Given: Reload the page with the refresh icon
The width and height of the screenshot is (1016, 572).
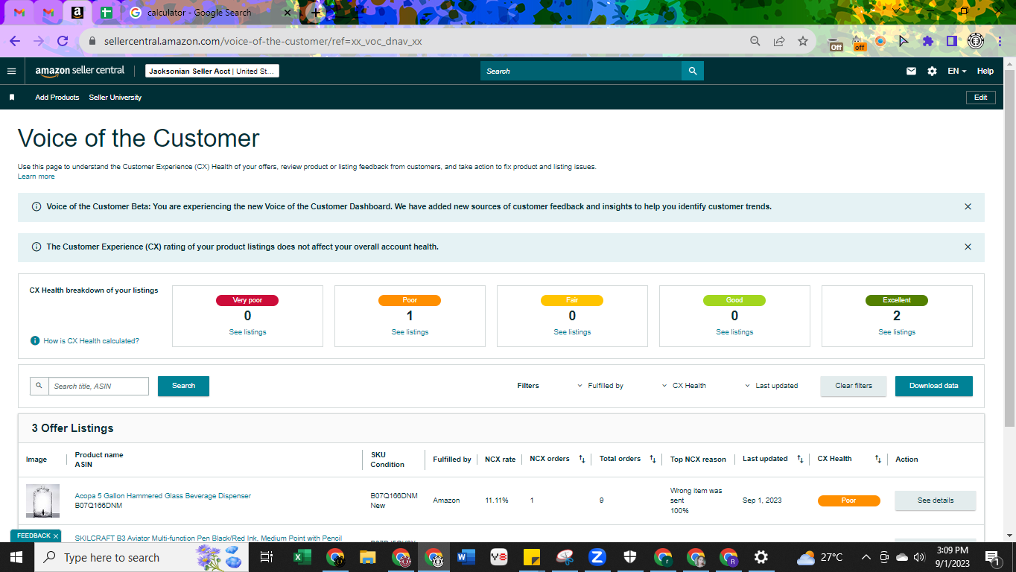Looking at the screenshot, I should click(63, 42).
